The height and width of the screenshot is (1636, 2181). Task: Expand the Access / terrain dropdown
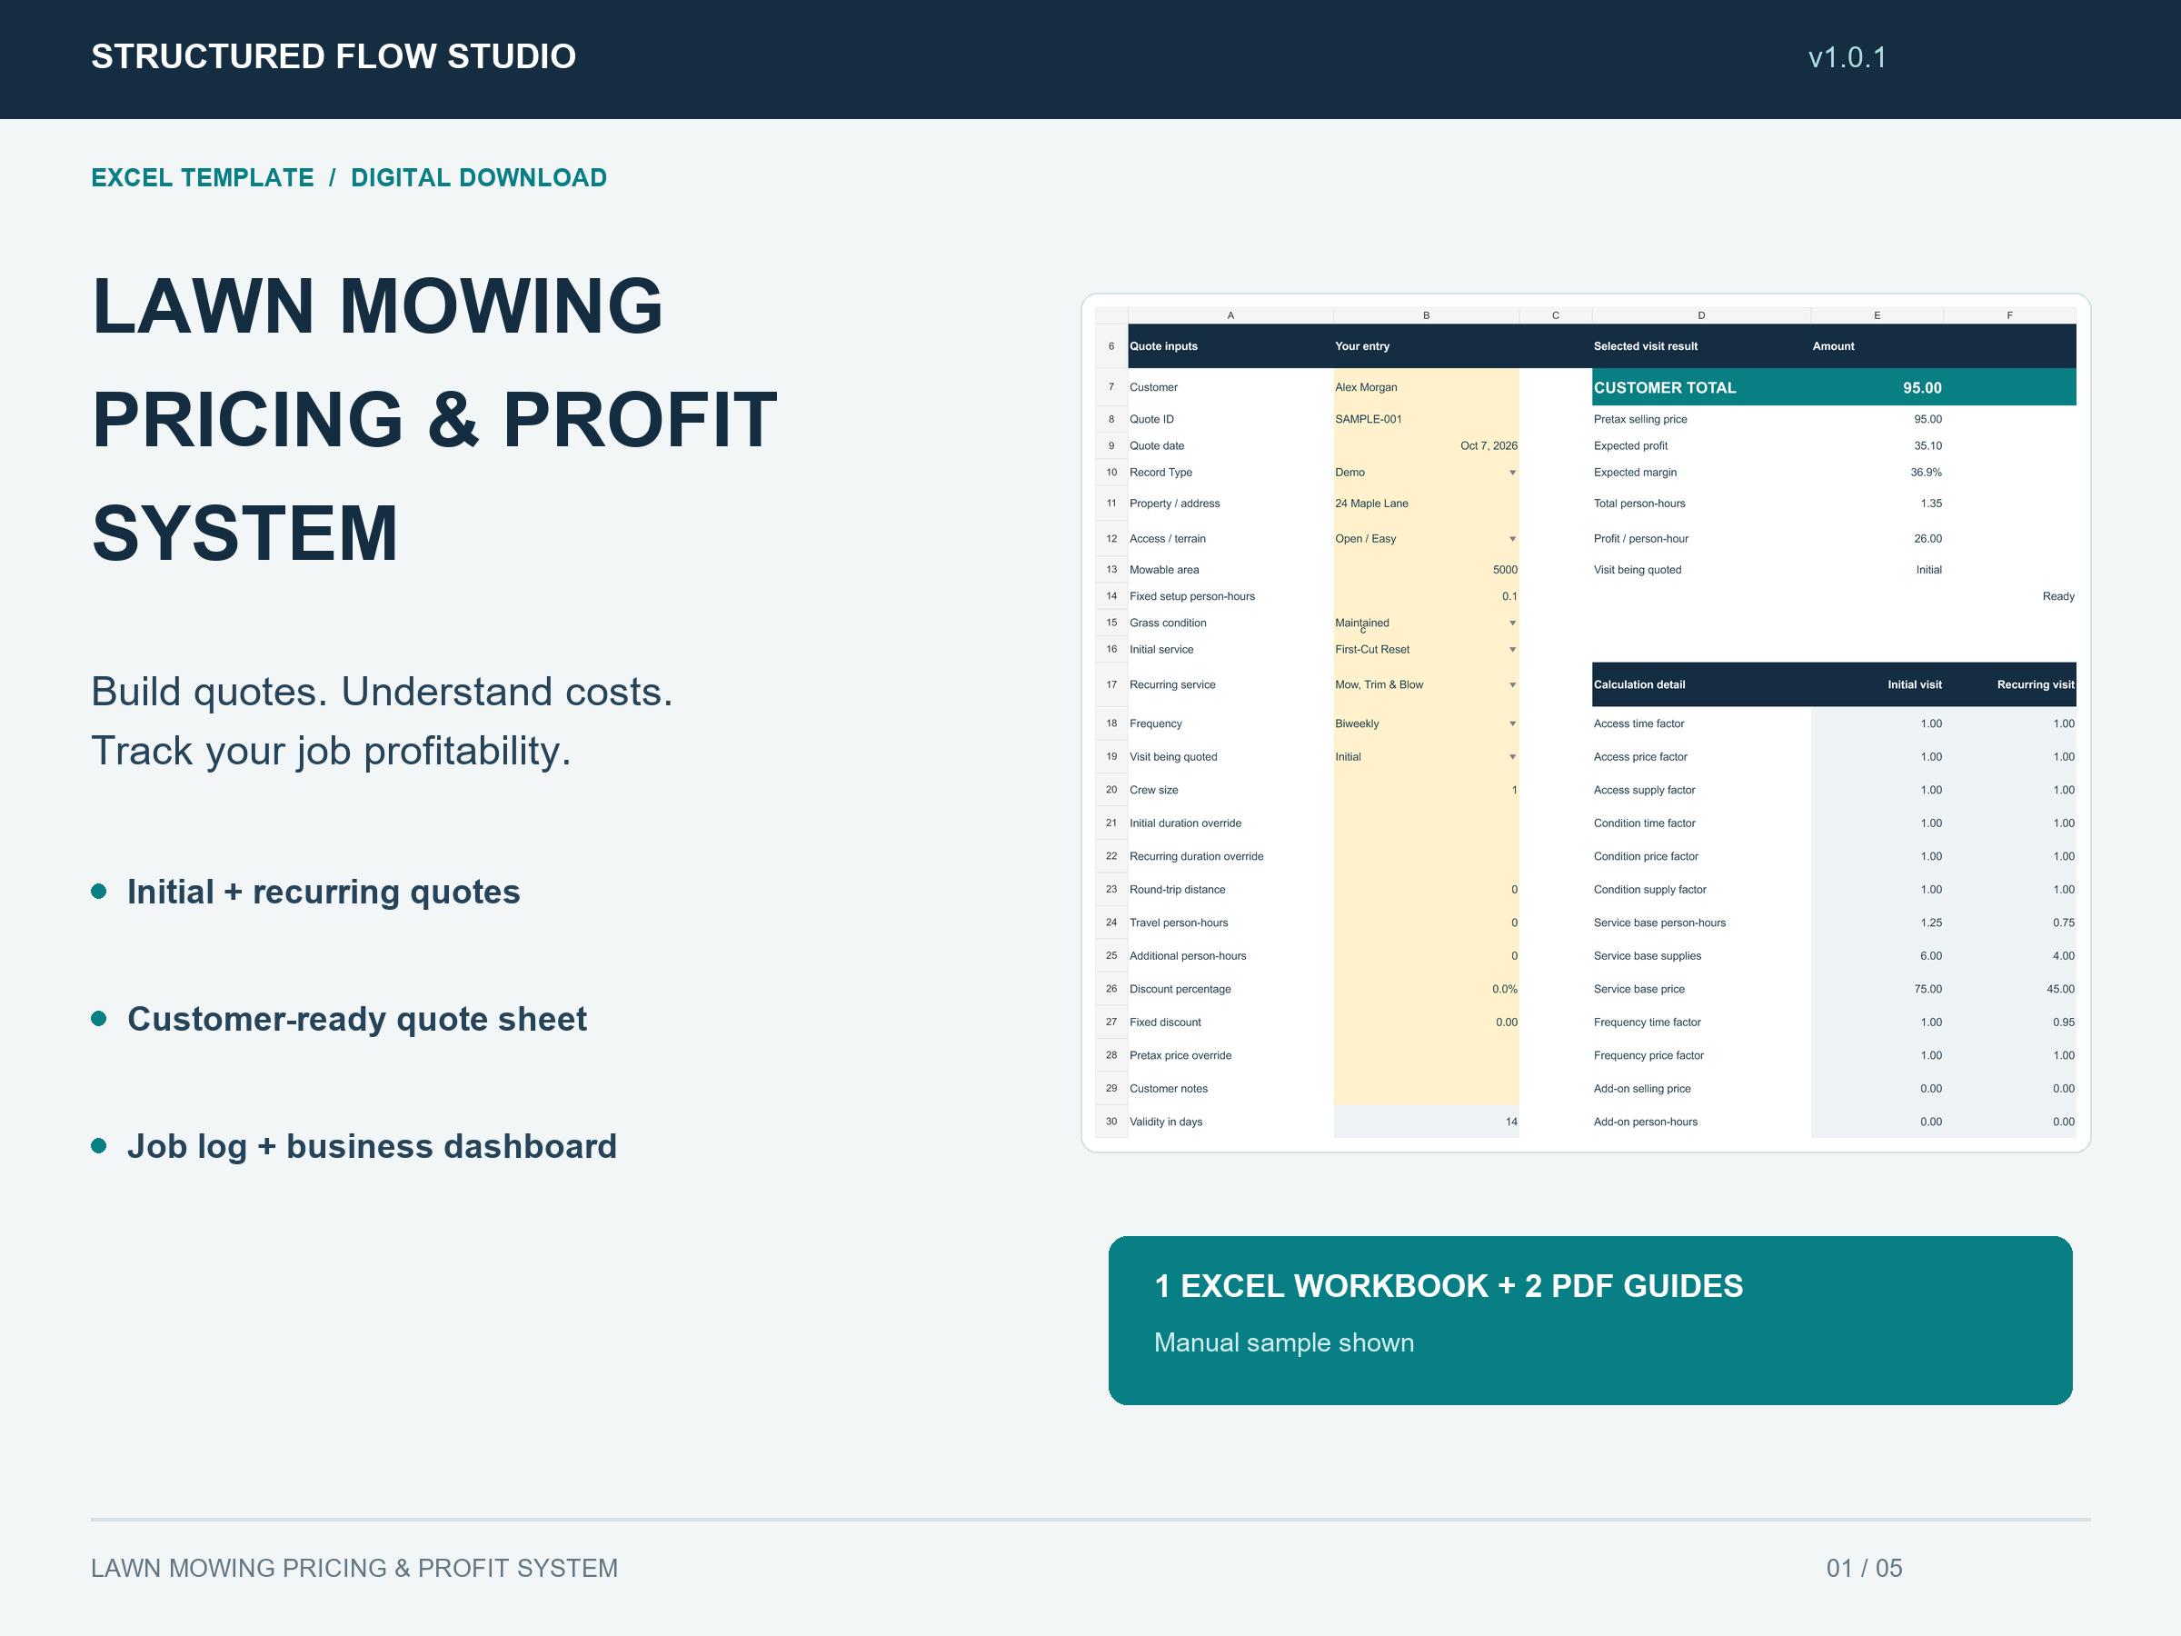(x=1511, y=538)
